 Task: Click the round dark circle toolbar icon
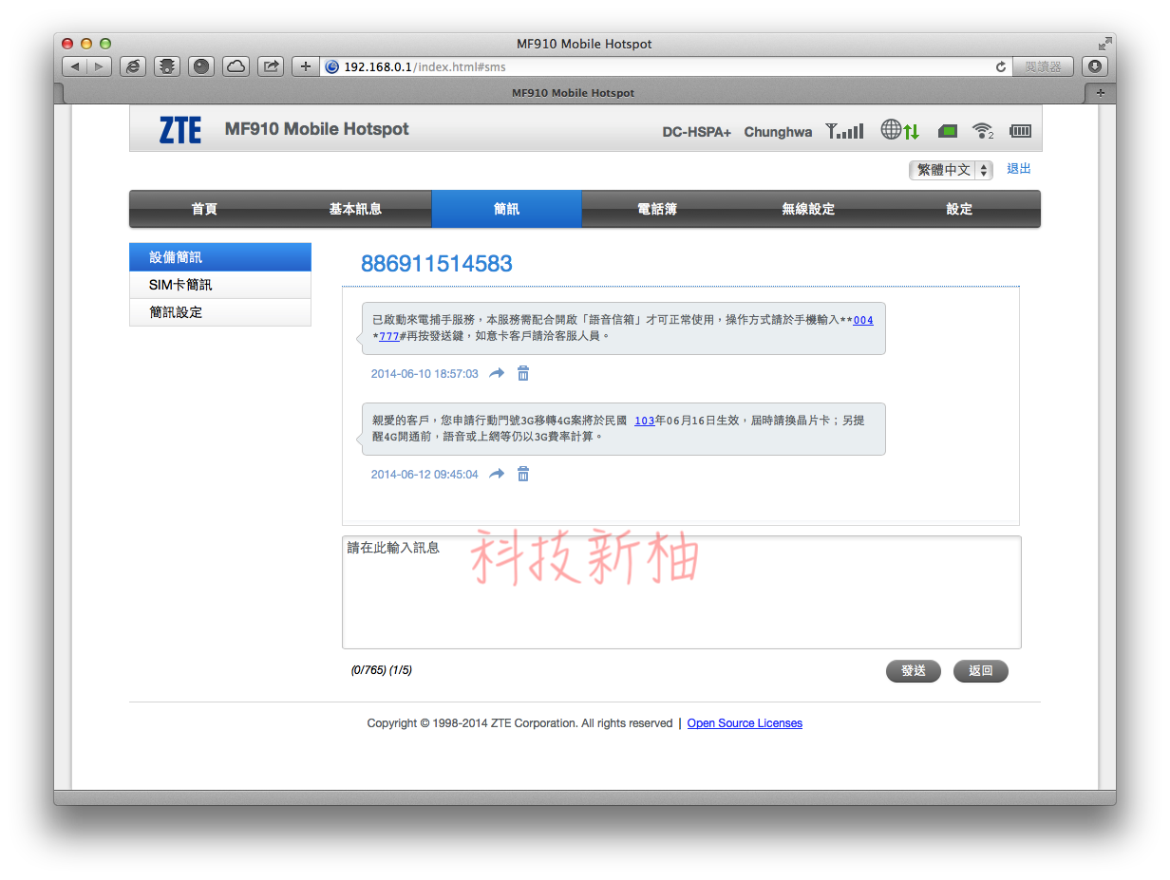point(201,66)
